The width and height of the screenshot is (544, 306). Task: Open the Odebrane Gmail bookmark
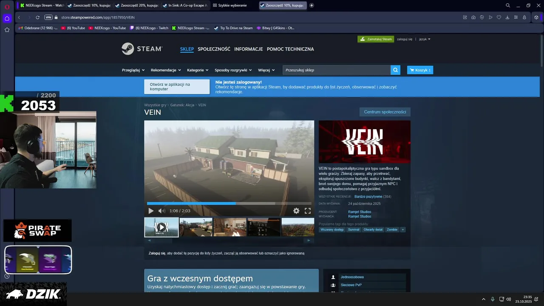pos(38,28)
